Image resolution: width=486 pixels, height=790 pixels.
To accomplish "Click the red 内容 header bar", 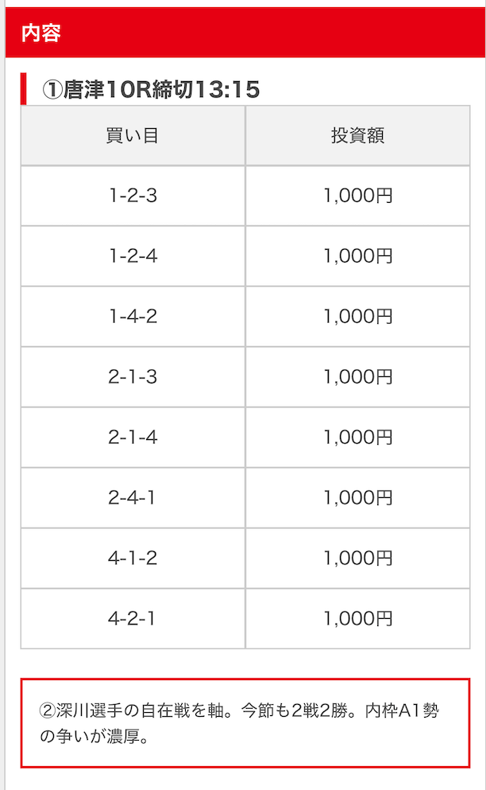I will click(x=243, y=33).
